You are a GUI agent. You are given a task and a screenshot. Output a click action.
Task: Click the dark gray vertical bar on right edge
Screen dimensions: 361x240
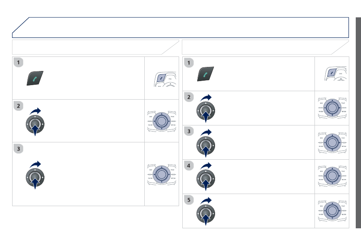358,123
